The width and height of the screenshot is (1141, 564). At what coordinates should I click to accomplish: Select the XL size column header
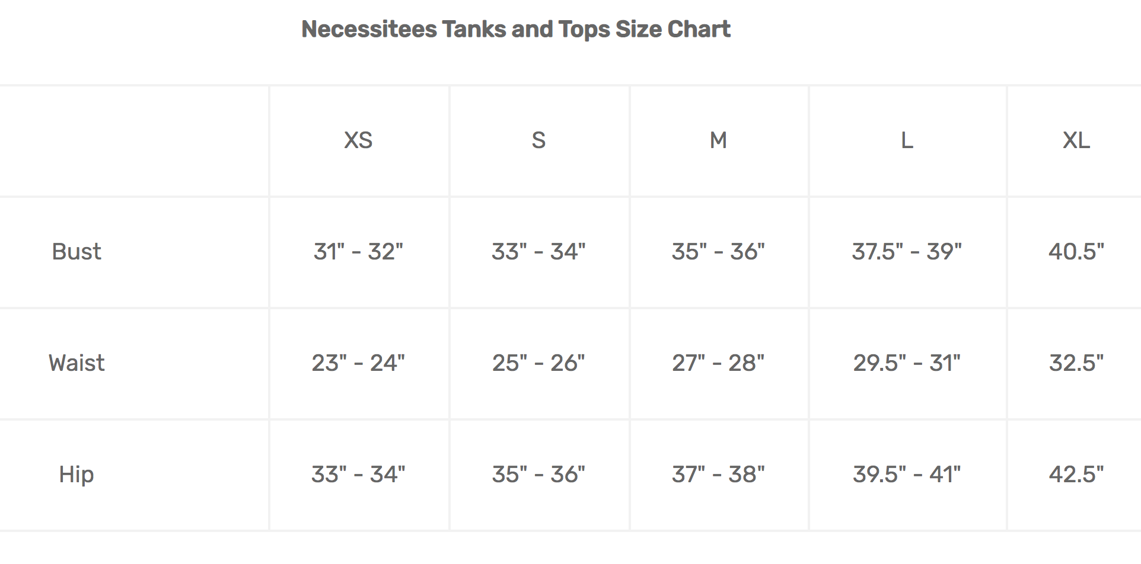pos(1076,140)
